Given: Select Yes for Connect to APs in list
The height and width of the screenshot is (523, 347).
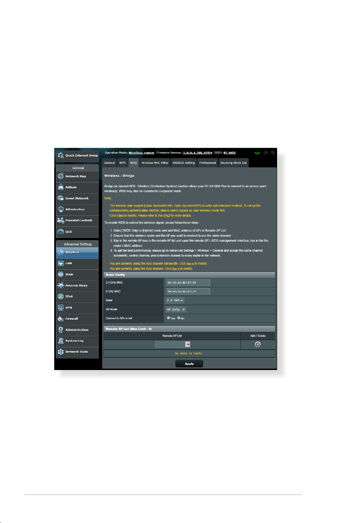Looking at the screenshot, I should (169, 318).
